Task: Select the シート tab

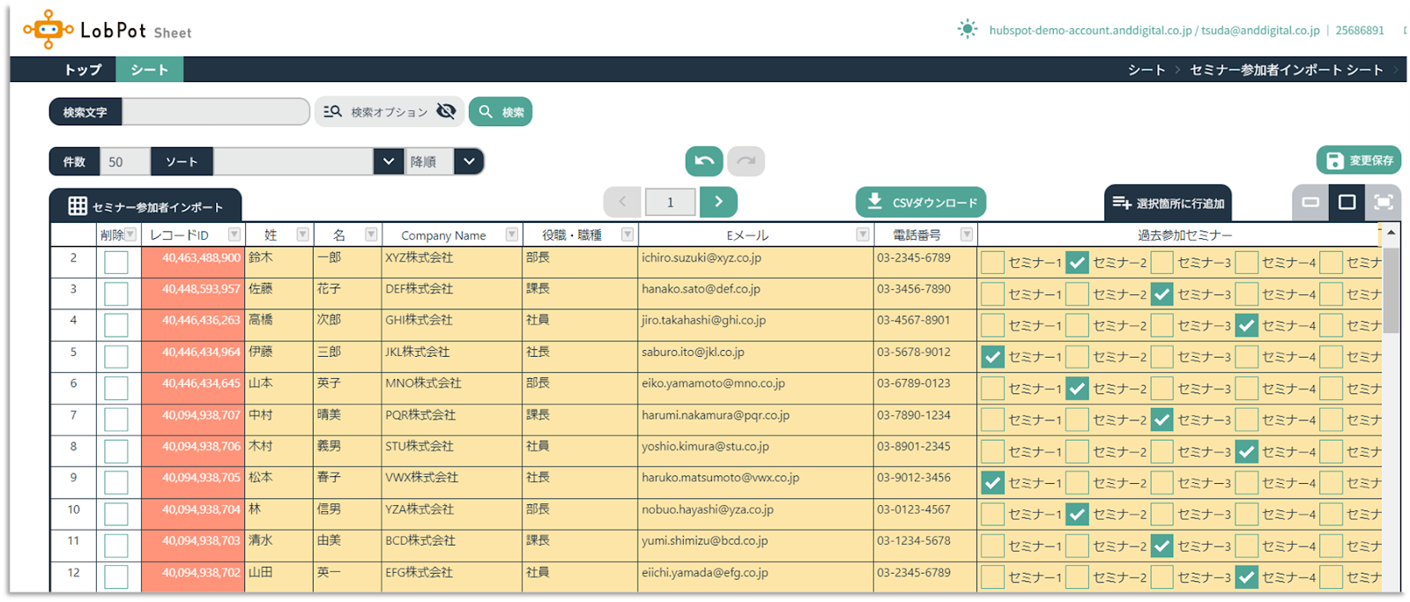Action: pyautogui.click(x=149, y=70)
